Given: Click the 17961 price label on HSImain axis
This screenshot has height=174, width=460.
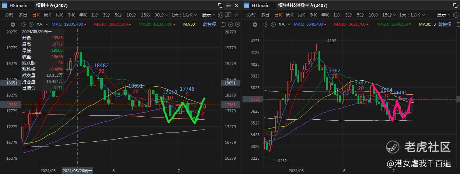Looking at the screenshot, I should tap(230, 105).
